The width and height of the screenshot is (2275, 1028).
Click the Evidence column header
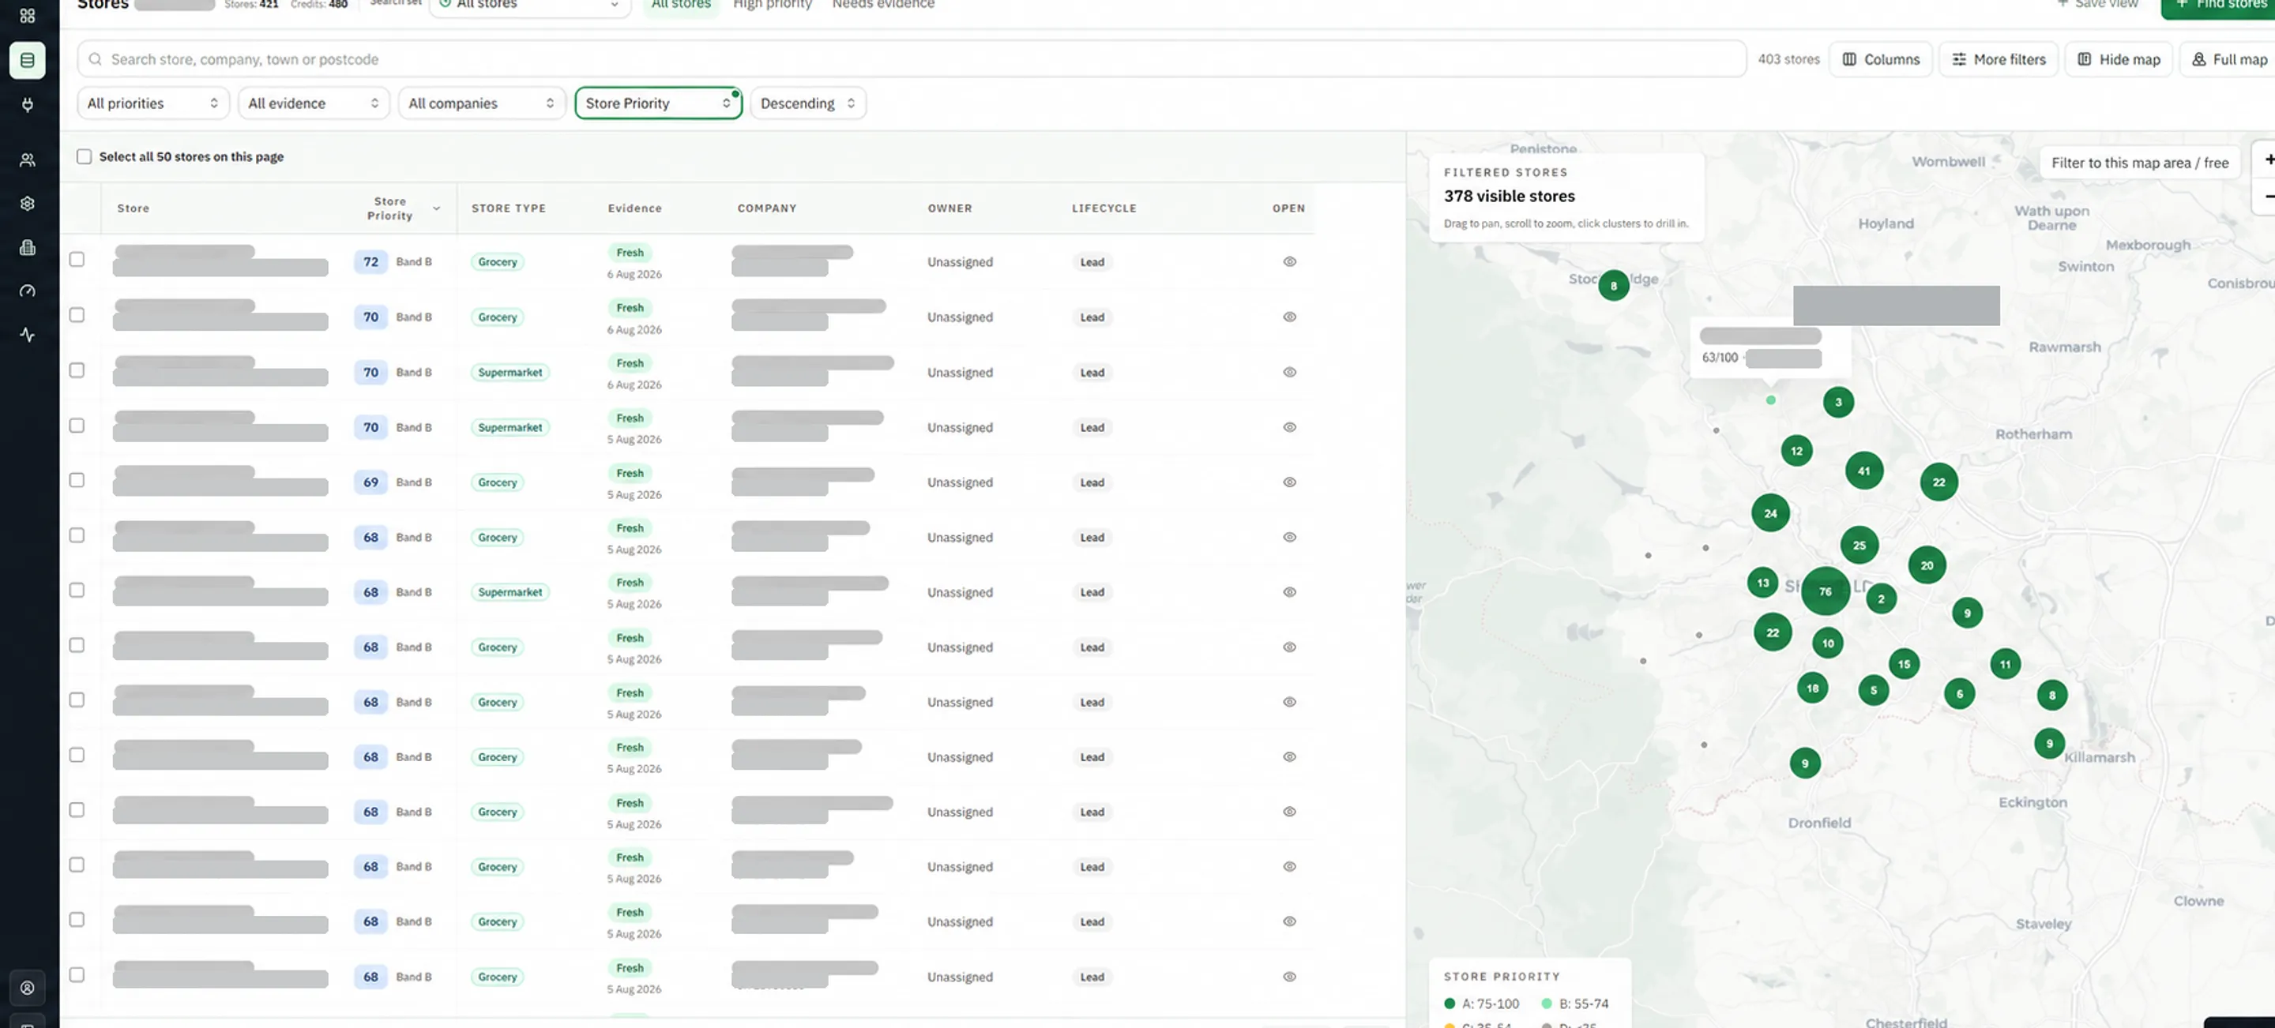coord(634,208)
